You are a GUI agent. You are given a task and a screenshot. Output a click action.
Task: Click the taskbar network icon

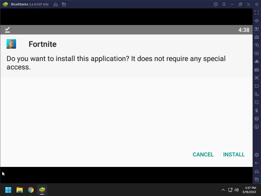tap(230, 190)
